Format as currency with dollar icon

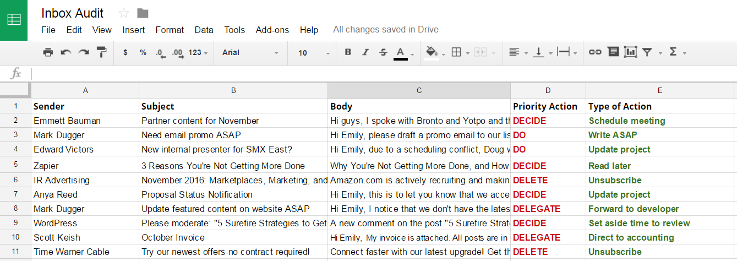[125, 52]
